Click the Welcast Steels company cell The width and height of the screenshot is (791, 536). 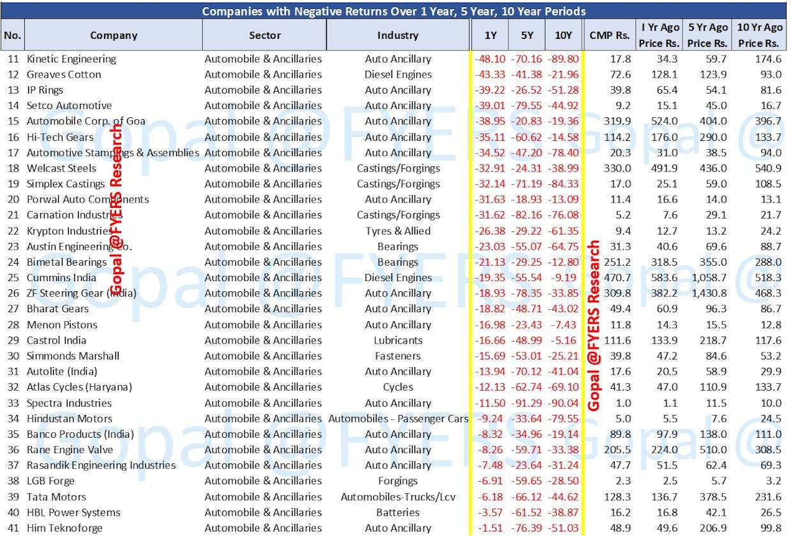pyautogui.click(x=61, y=168)
